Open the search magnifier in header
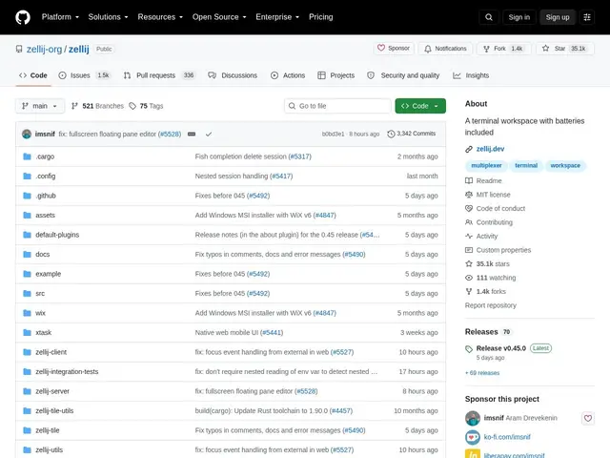Viewport: 610px width, 458px height. click(x=489, y=17)
